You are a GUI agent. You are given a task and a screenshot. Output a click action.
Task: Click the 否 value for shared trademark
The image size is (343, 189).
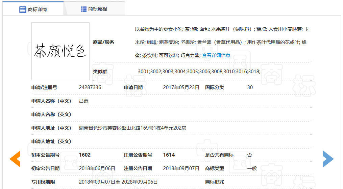(x=250, y=155)
